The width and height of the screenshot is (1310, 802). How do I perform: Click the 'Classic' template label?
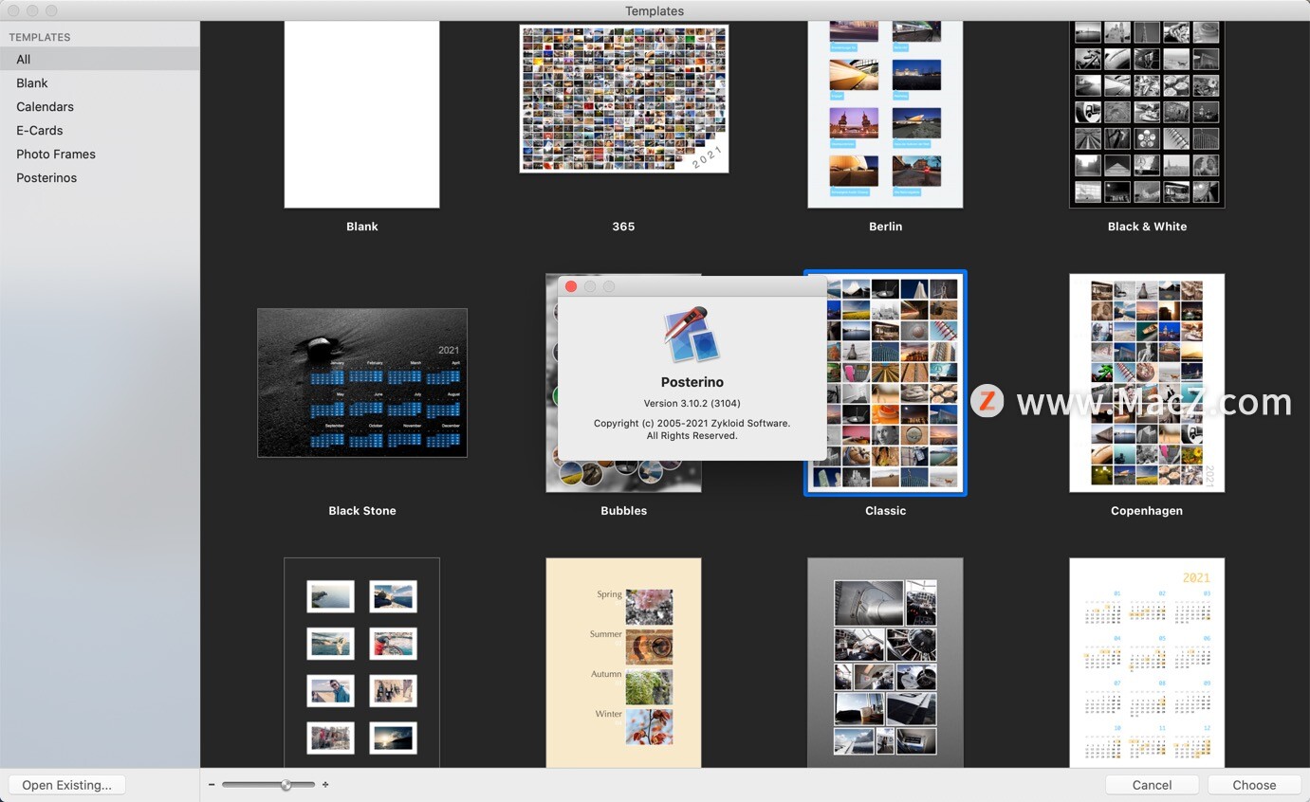click(885, 510)
